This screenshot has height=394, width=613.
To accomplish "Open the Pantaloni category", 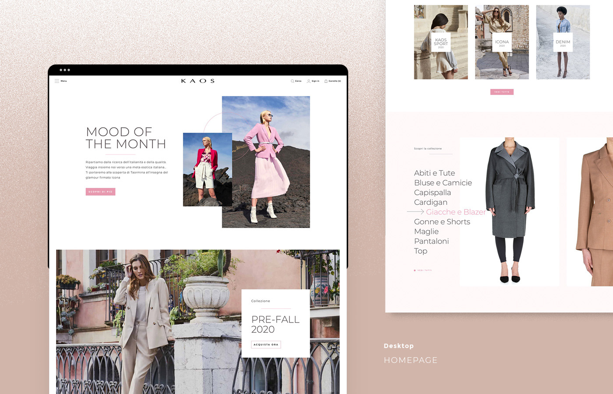I will coord(431,241).
